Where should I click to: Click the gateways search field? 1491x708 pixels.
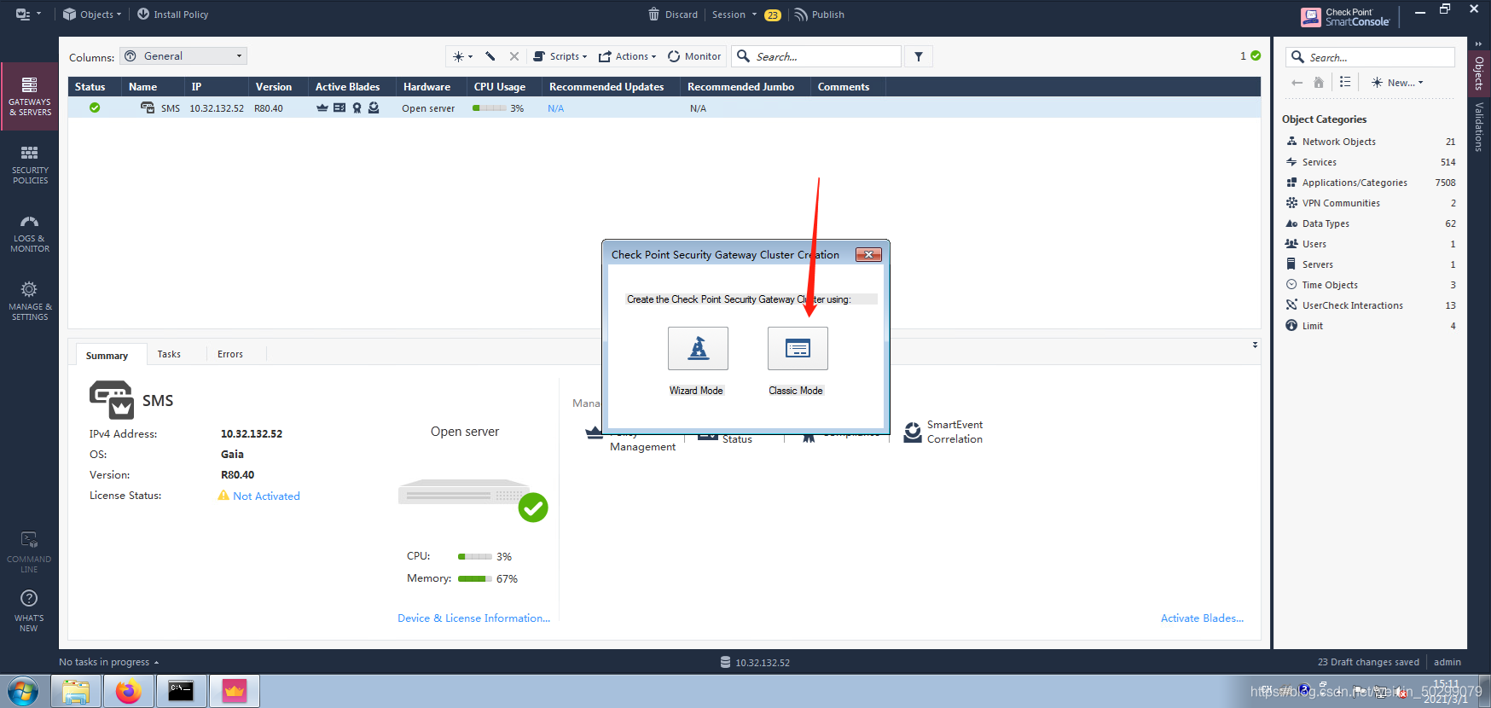pyautogui.click(x=816, y=56)
